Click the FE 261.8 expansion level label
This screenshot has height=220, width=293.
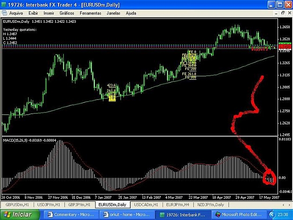[x=189, y=74]
